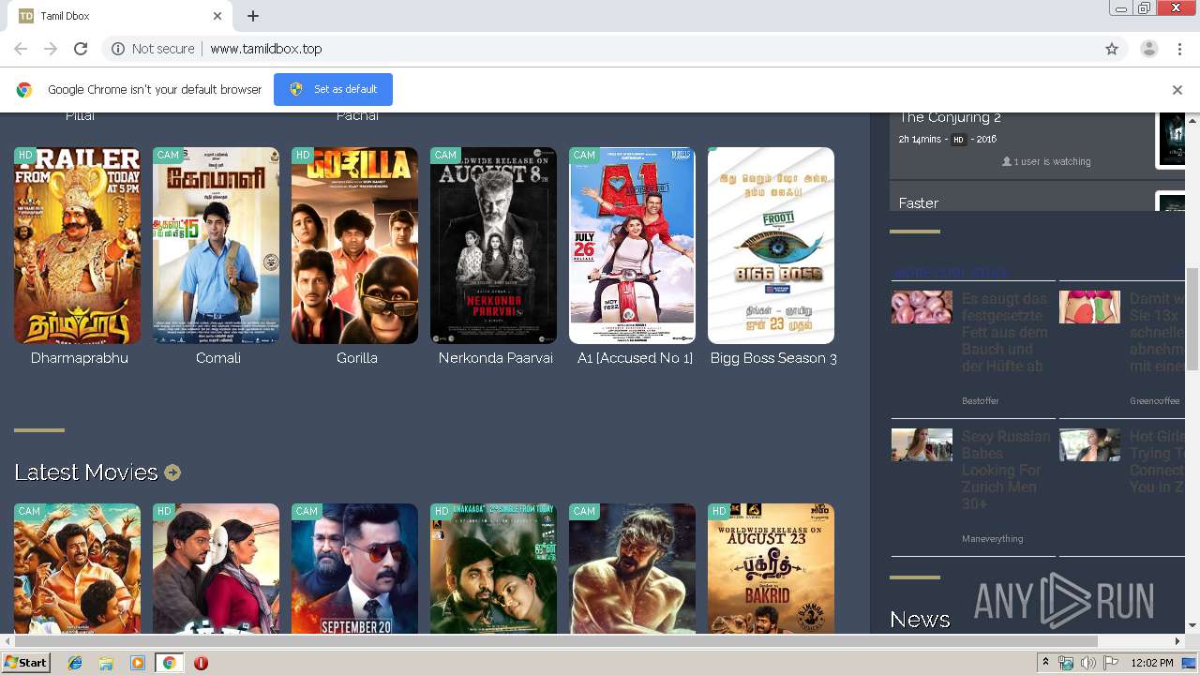The width and height of the screenshot is (1200, 675).
Task: Click the red security taskbar icon
Action: click(x=201, y=663)
